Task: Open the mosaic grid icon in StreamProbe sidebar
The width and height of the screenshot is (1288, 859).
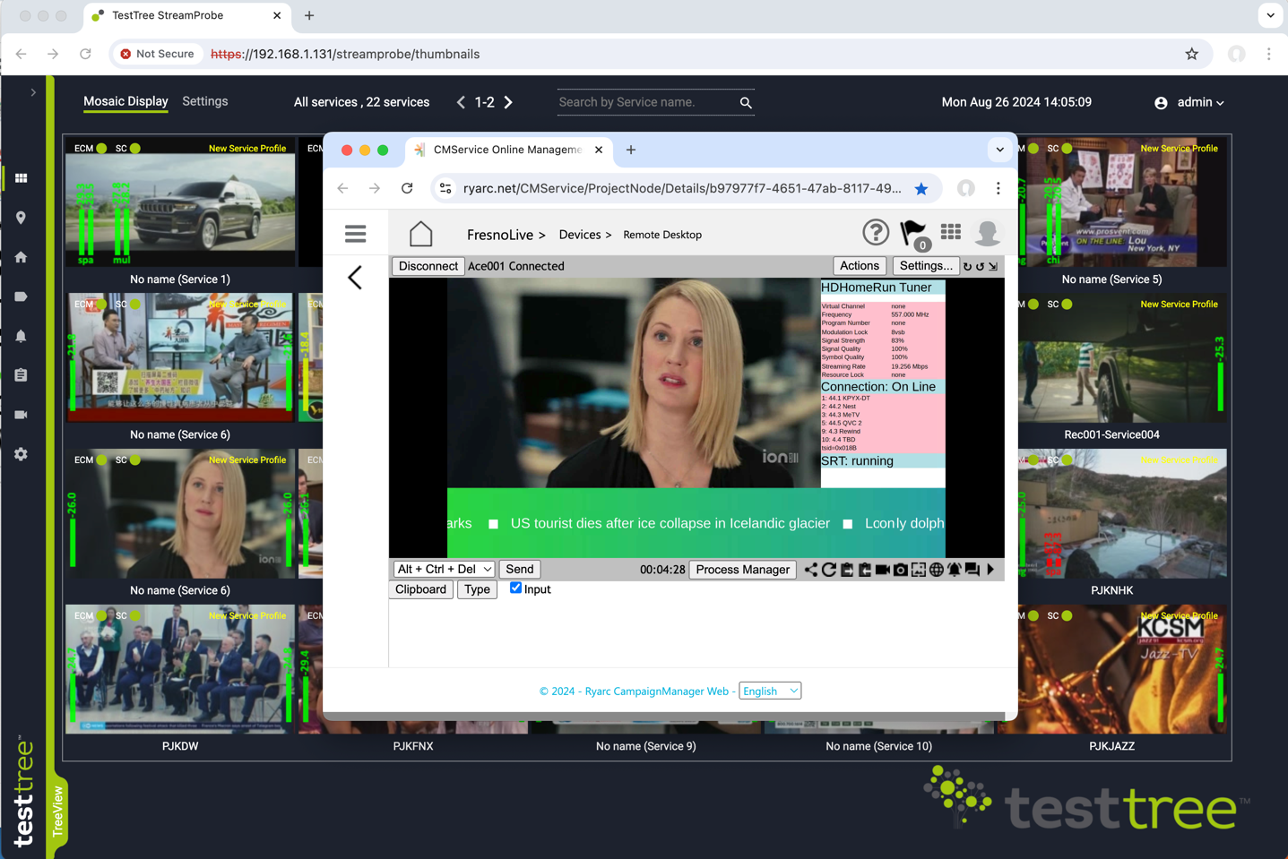Action: pyautogui.click(x=22, y=178)
